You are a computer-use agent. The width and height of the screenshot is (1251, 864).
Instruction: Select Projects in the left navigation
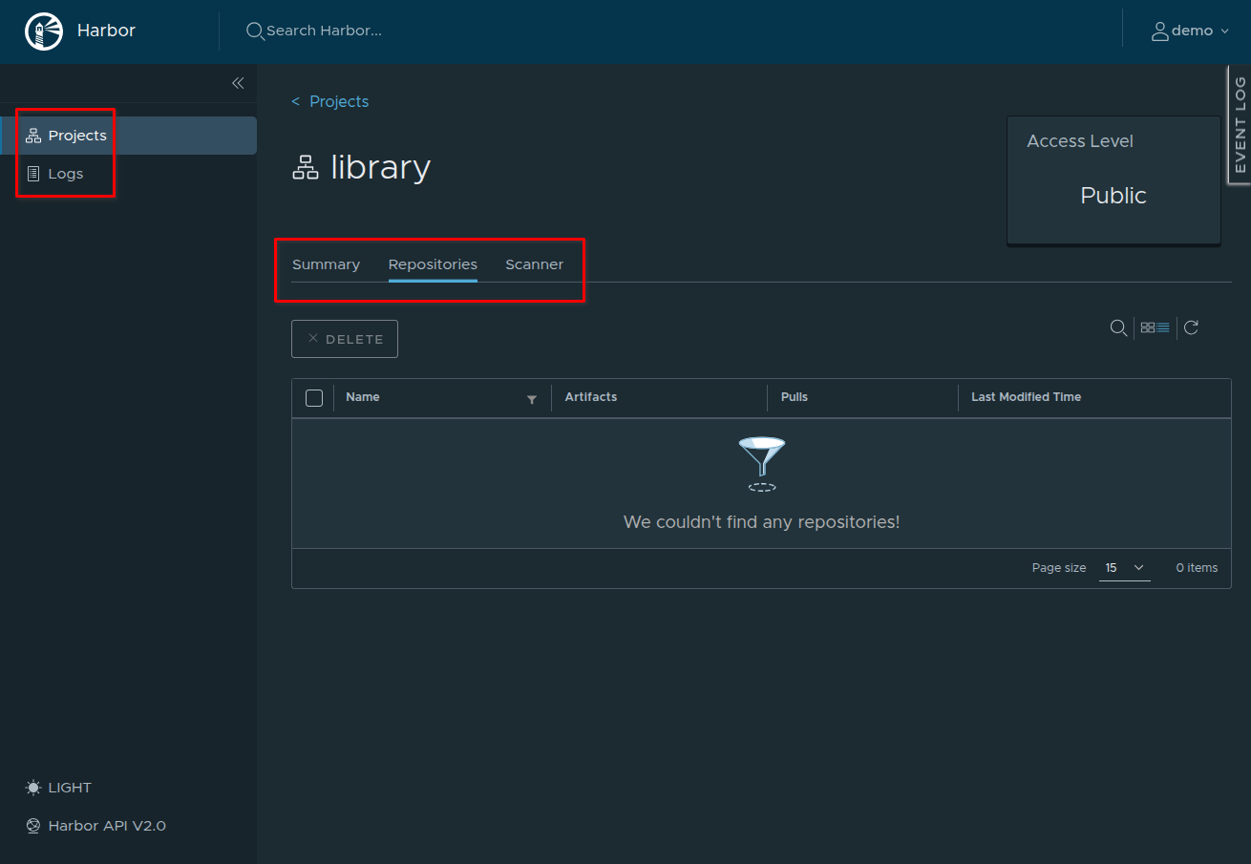pyautogui.click(x=77, y=136)
